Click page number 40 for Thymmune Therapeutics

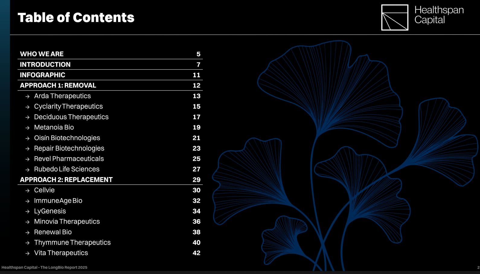[x=197, y=243]
